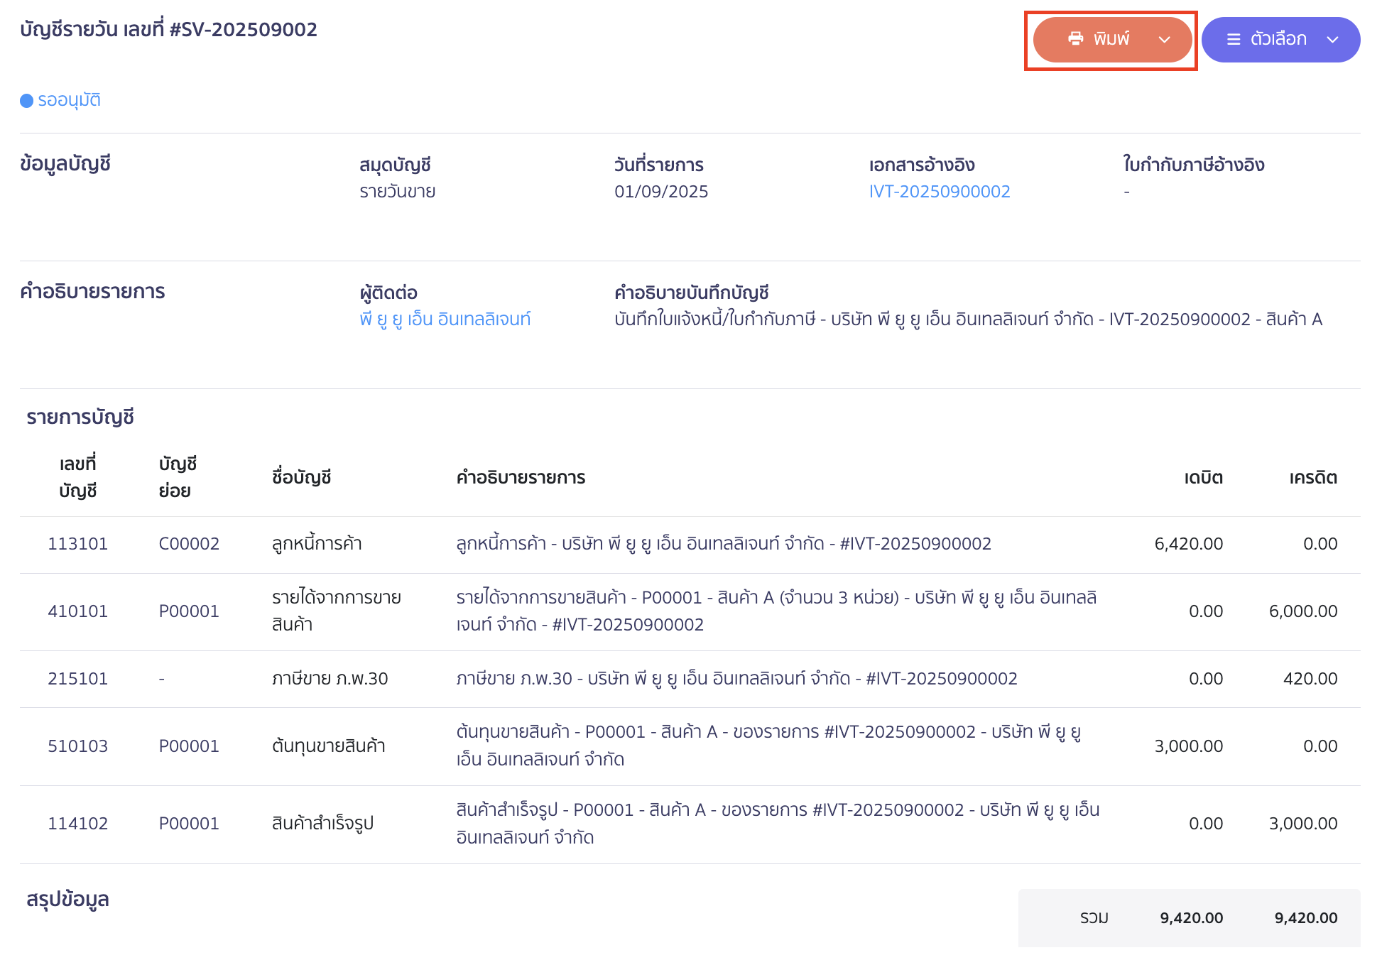Select account number 510103 cell
1382x960 pixels.
tap(78, 746)
